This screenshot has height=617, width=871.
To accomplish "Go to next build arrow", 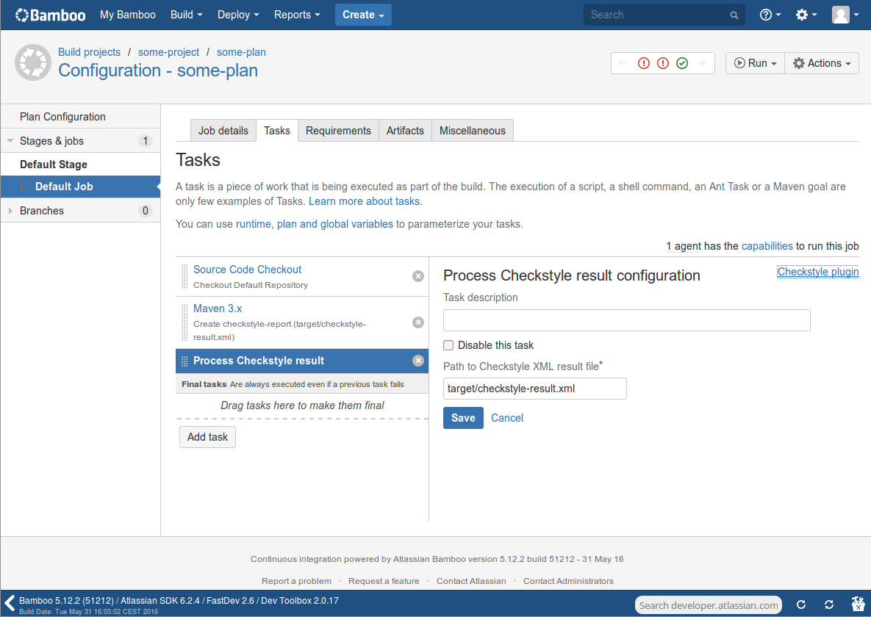I will coord(702,63).
